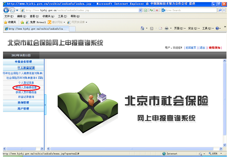Click the 退出 (logout) link
Viewport: 229px width, 159px height.
(203, 48)
